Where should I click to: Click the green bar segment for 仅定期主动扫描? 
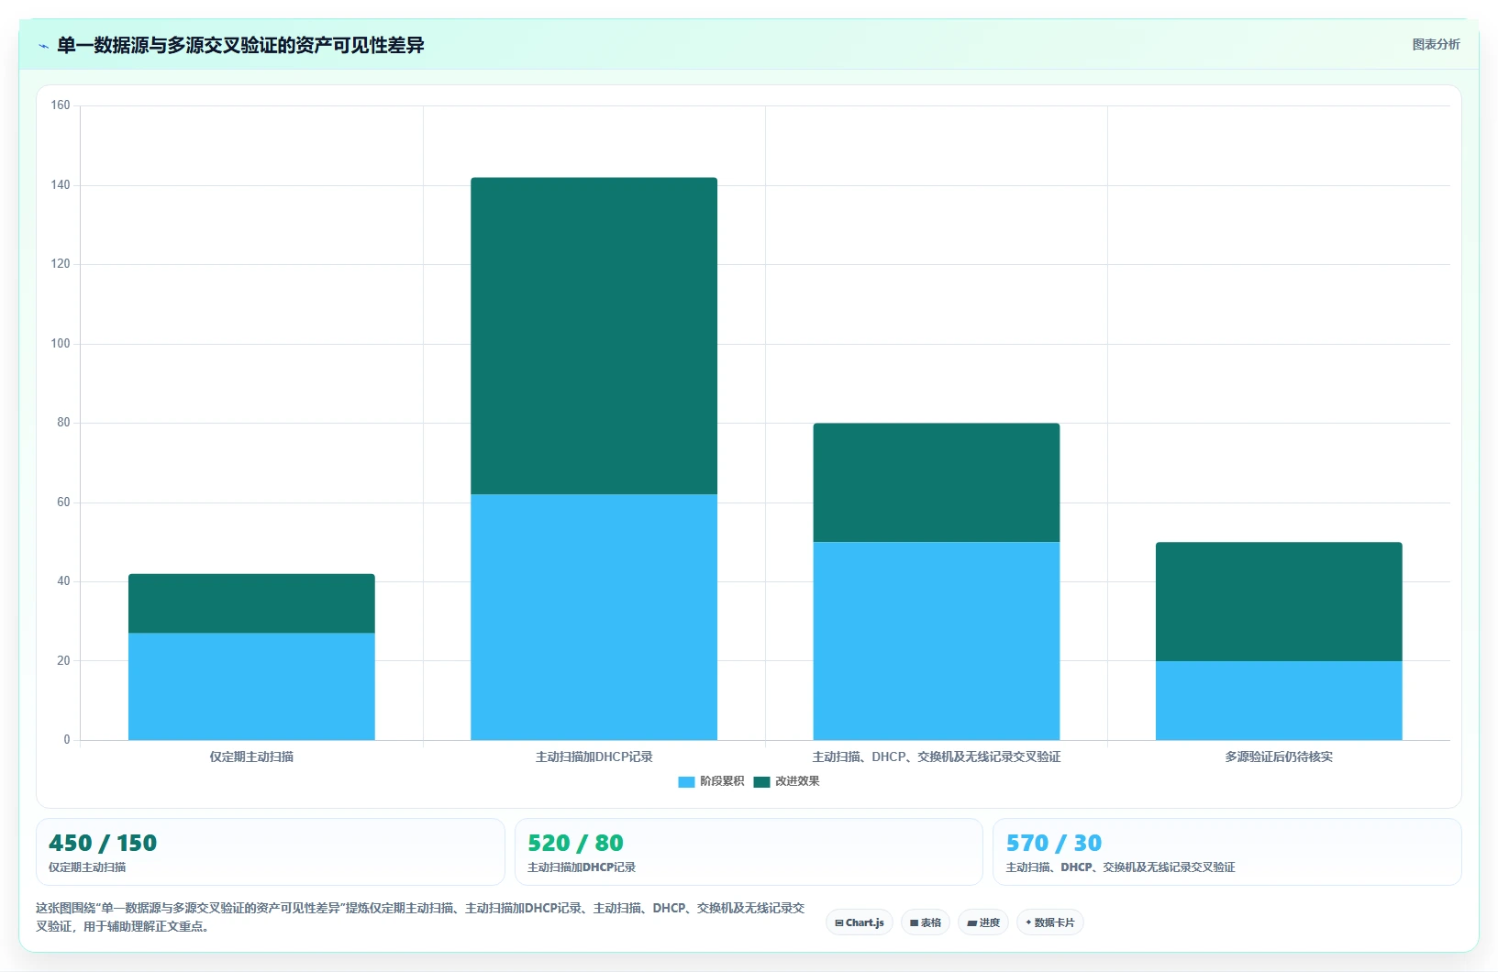[251, 603]
